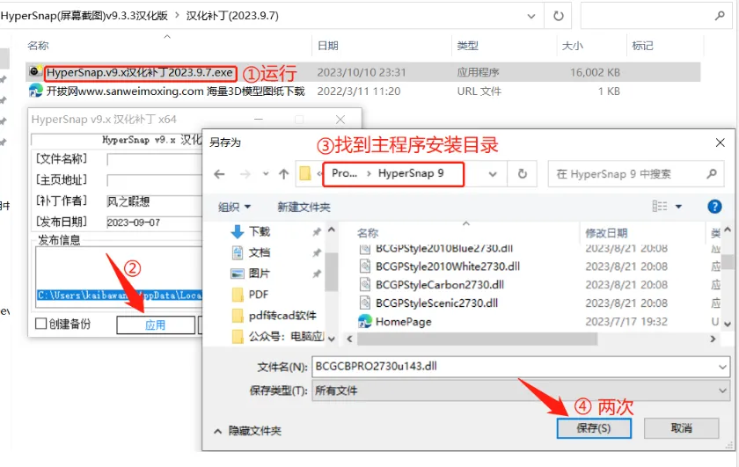Viewport: 739px width, 467px height.
Task: Select BCGPStyleScenic2730.dll file
Action: click(436, 303)
